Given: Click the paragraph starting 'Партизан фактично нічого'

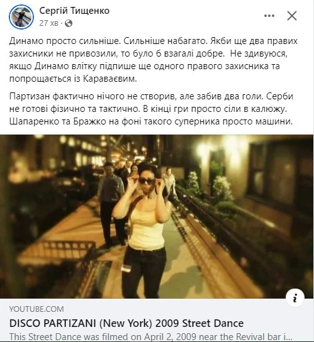Looking at the screenshot, I should [x=151, y=109].
